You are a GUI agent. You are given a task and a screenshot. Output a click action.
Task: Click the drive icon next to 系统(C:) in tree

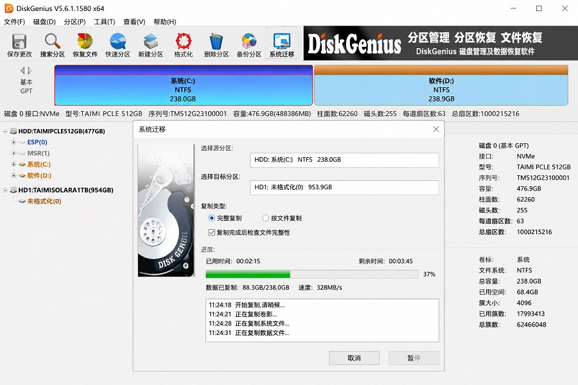[x=22, y=164]
